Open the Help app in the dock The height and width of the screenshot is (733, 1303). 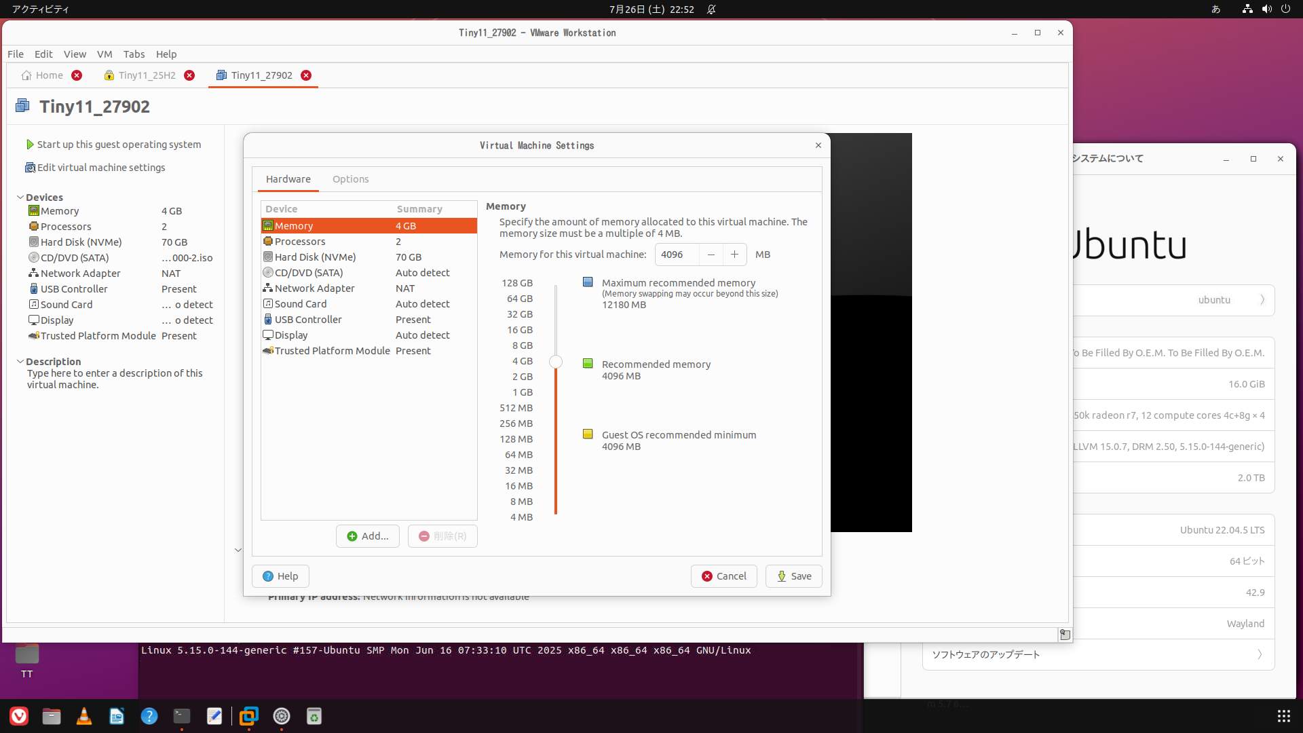pyautogui.click(x=149, y=716)
